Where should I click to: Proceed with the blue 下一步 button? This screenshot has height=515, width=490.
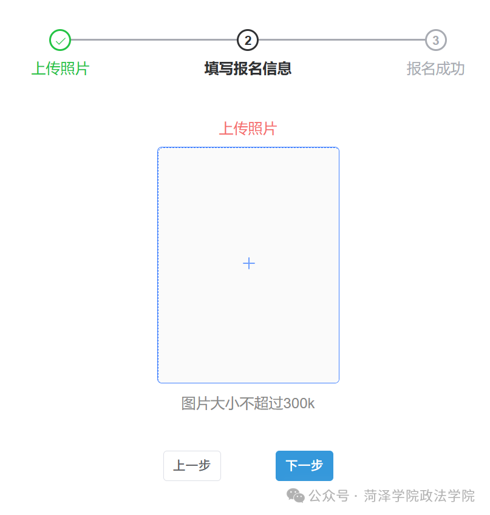[304, 466]
